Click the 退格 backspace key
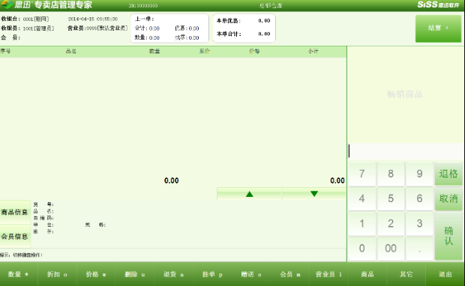Image resolution: width=465 pixels, height=286 pixels. pos(448,174)
